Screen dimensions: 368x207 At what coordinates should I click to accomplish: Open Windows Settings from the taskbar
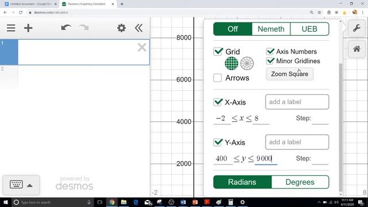pos(243,202)
